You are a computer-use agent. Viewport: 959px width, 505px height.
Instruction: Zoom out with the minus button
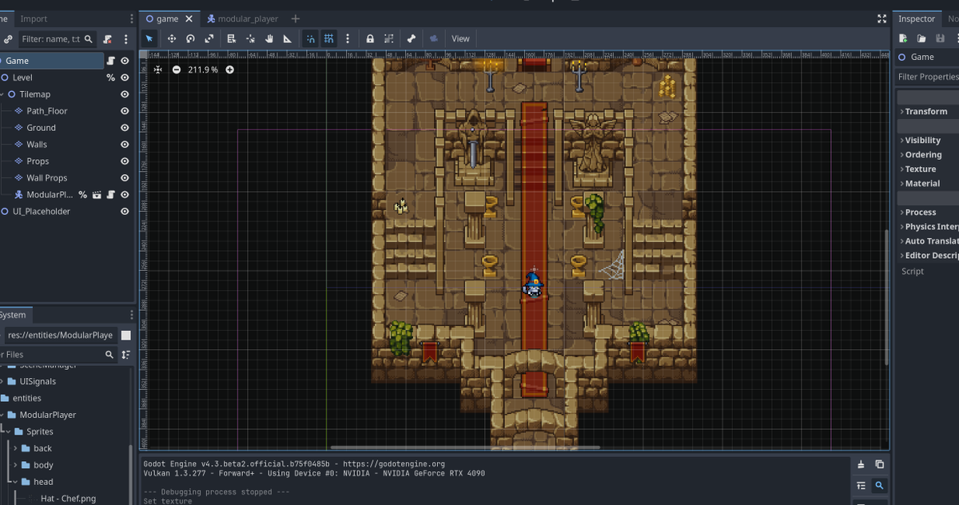point(176,70)
